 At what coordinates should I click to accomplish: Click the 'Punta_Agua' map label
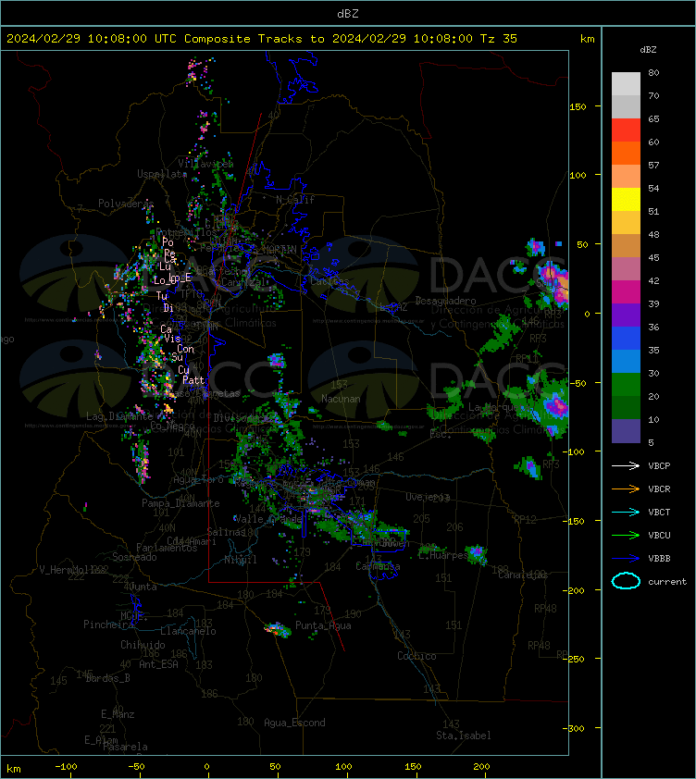point(323,625)
